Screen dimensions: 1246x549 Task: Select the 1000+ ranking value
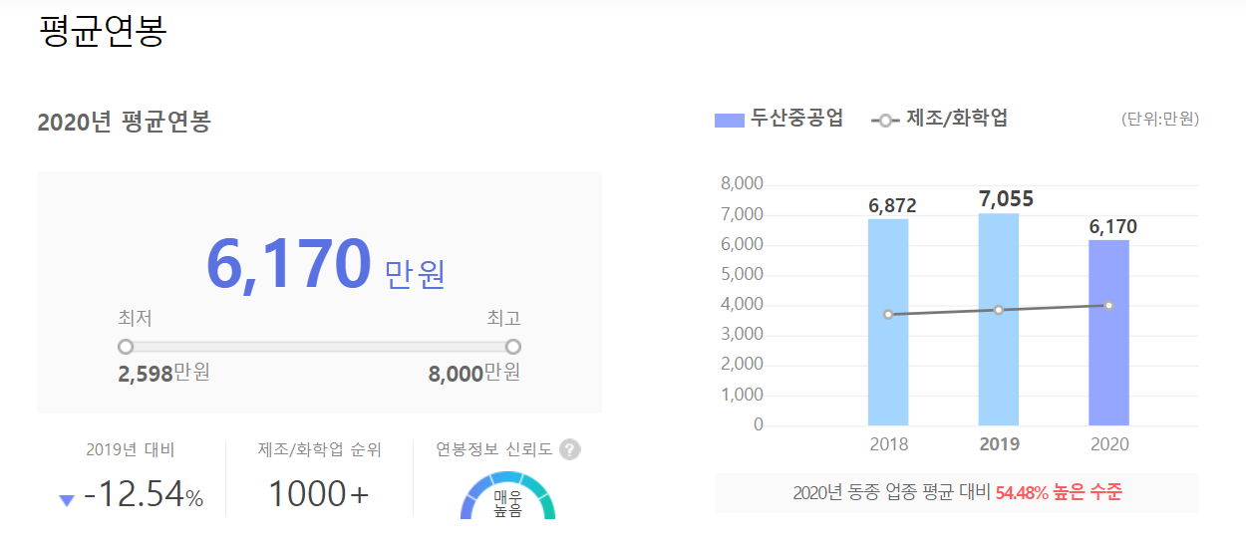[319, 493]
